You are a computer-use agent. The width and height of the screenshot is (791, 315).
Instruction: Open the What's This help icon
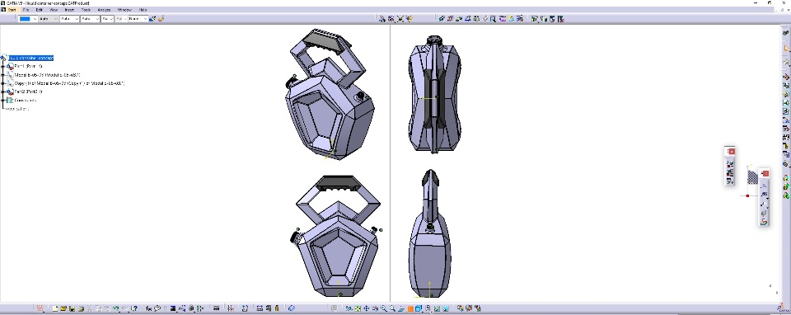[133, 308]
